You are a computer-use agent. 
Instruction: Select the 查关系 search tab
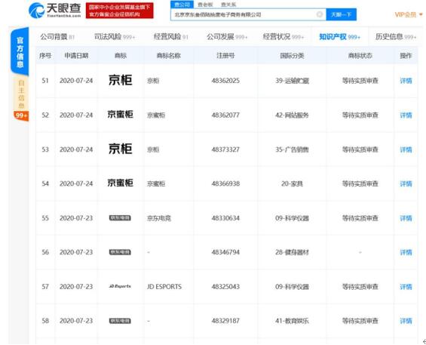click(x=228, y=5)
